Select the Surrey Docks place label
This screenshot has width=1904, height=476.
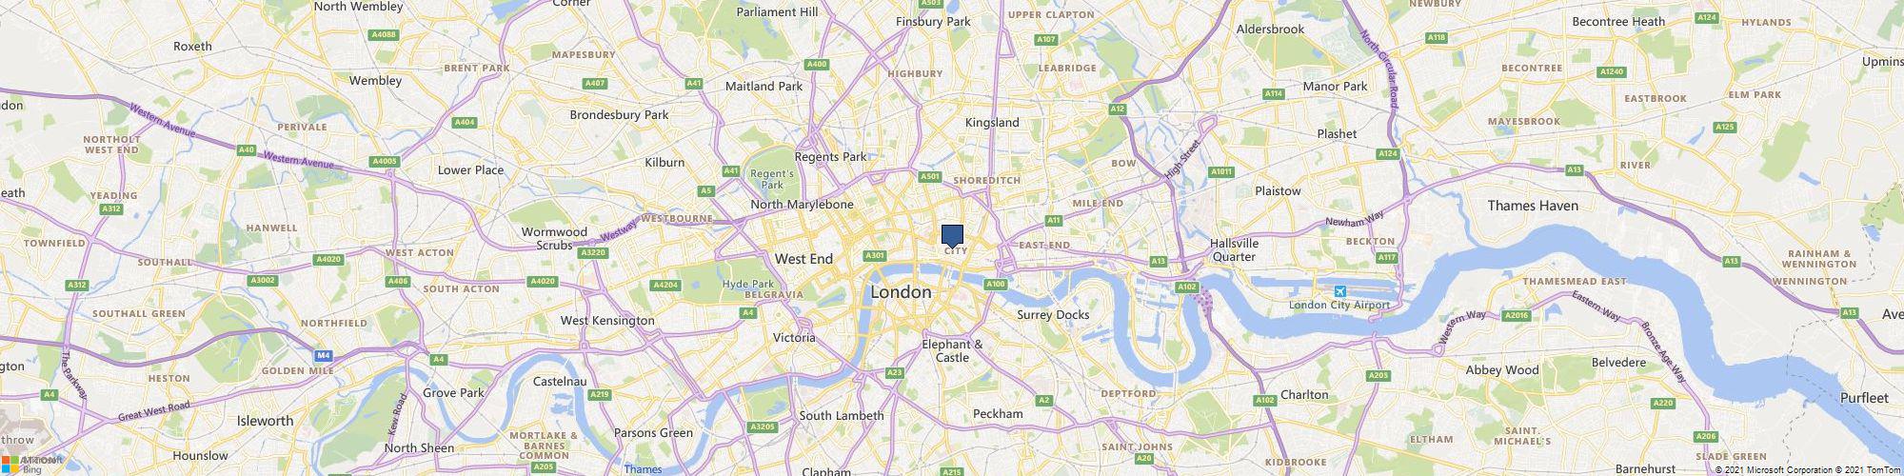pyautogui.click(x=1053, y=315)
